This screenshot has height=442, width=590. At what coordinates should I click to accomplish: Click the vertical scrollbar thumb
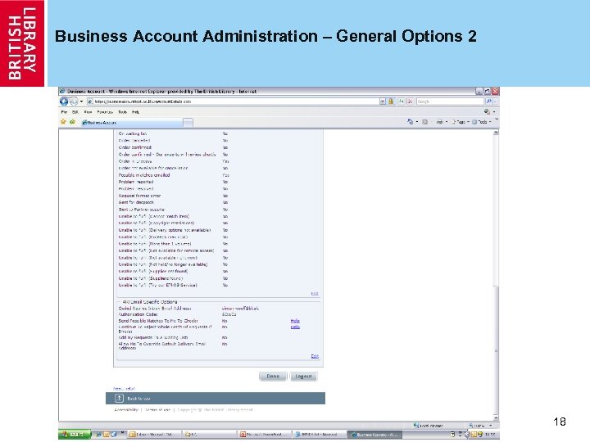496,350
